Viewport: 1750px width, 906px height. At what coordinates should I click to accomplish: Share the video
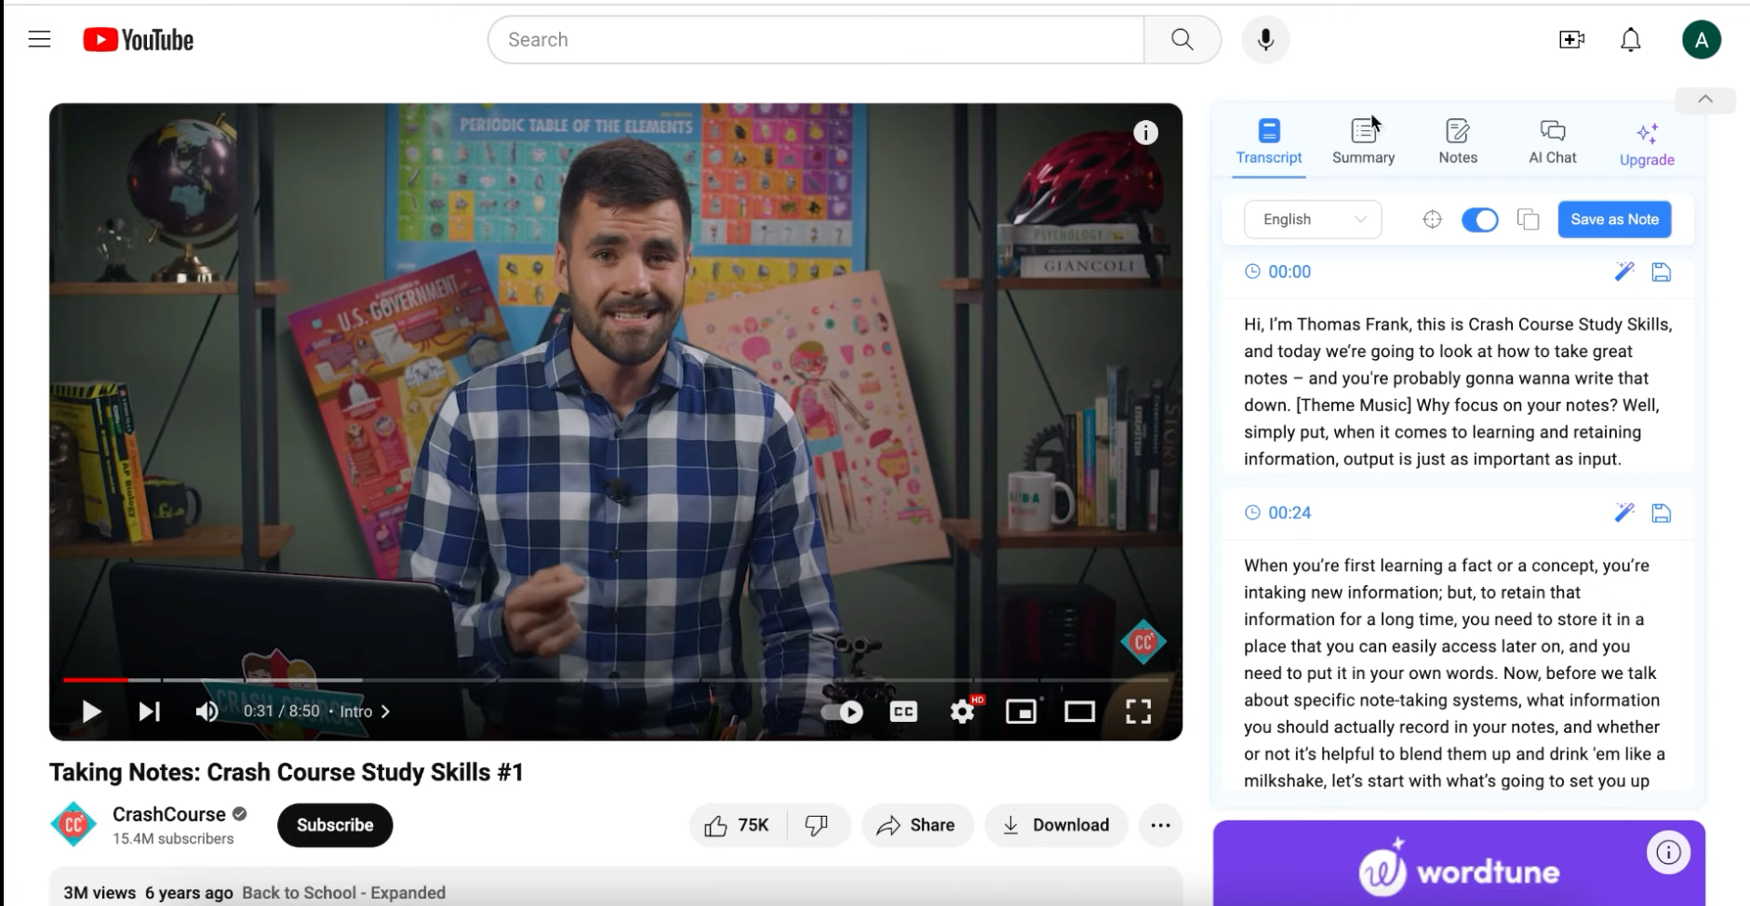coord(916,825)
